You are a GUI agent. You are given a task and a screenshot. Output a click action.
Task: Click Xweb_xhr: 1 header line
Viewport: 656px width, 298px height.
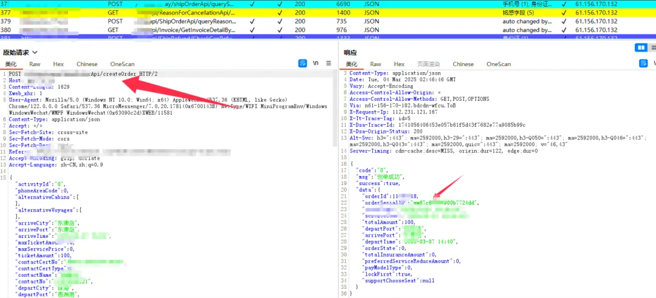tap(25, 93)
